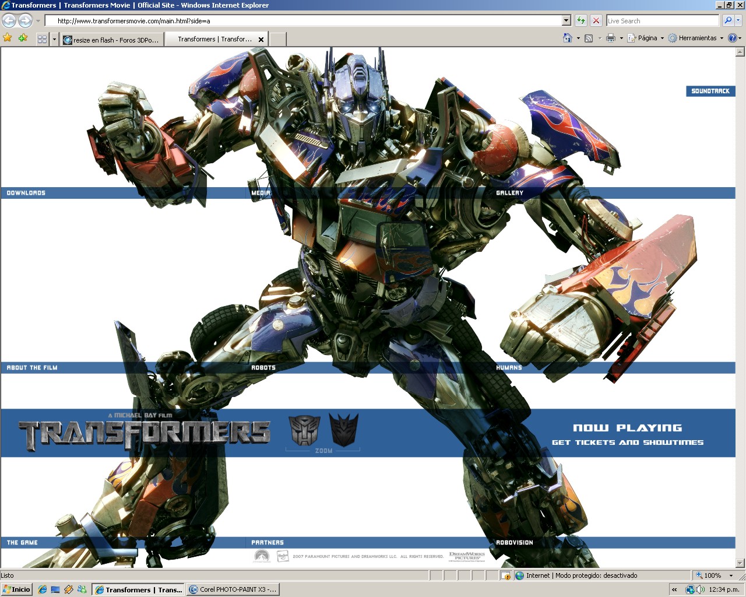Click the Autobot faction logo

[x=305, y=431]
